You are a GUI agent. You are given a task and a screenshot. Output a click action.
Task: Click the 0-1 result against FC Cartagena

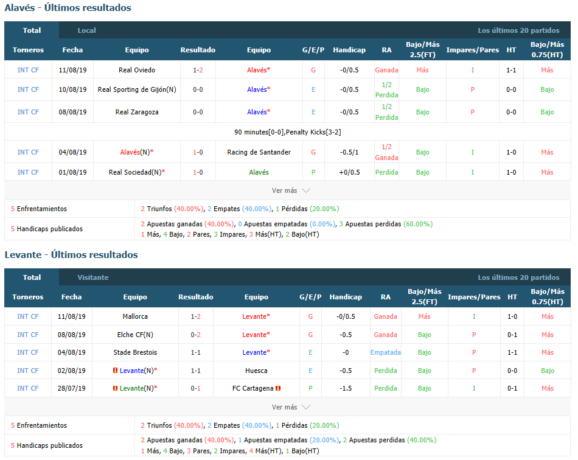coord(196,388)
